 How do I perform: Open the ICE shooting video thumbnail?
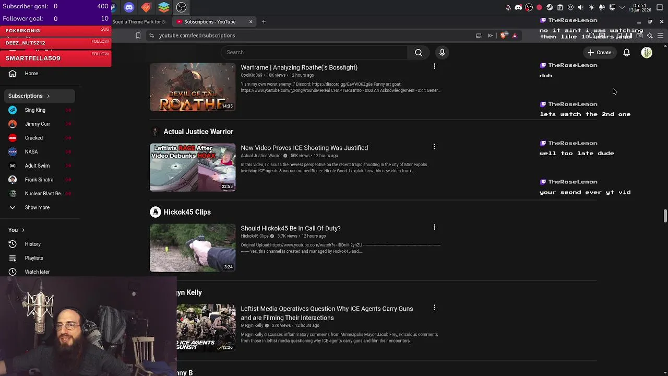point(193,168)
